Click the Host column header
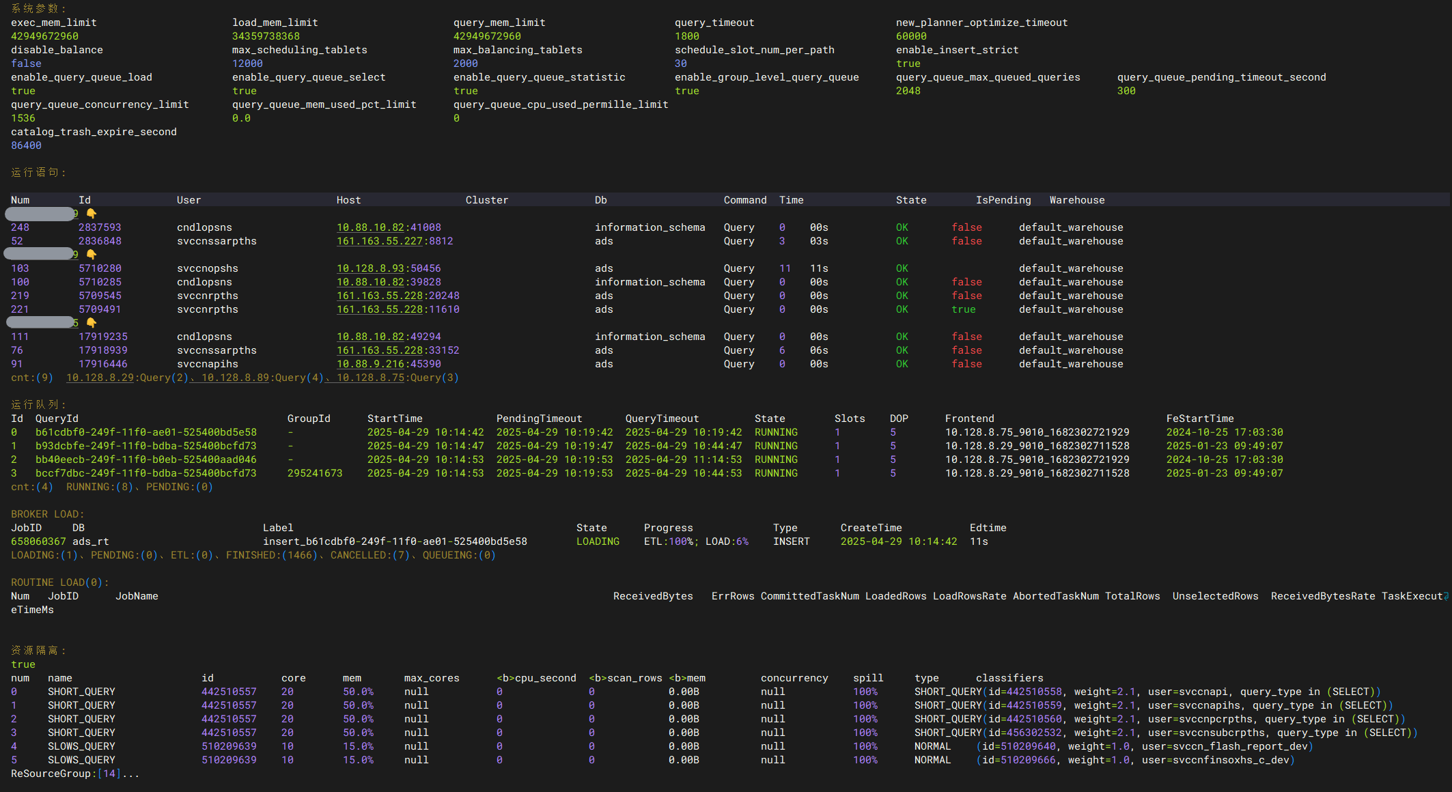Viewport: 1452px width, 792px height. click(x=348, y=200)
